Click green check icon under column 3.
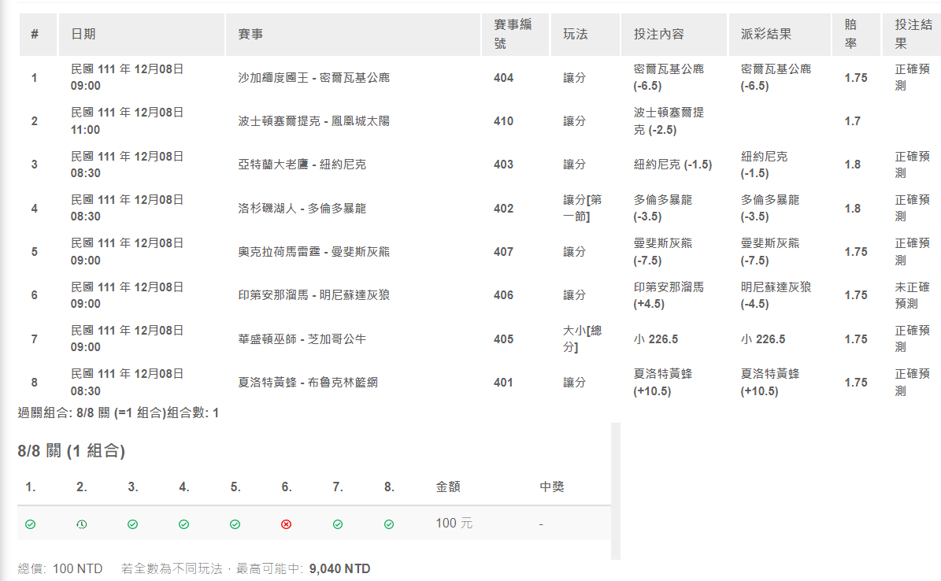The height and width of the screenshot is (581, 941). [132, 524]
